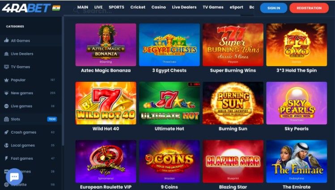Screen dimensions: 335x190
Task: Click the thumbs-up All Games icon
Action: 6,40
